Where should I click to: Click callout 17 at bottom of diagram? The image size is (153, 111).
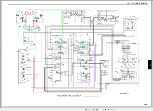[x=108, y=88]
